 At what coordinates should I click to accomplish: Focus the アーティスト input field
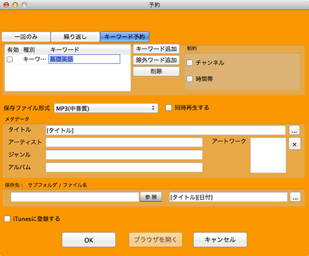[124, 142]
